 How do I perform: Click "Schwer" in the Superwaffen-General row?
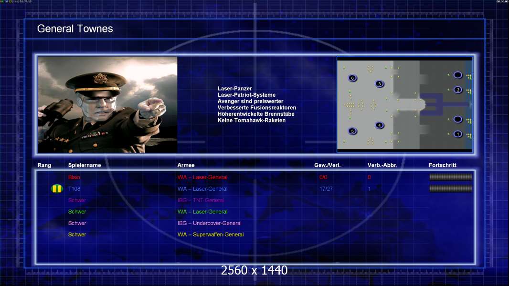tap(77, 235)
